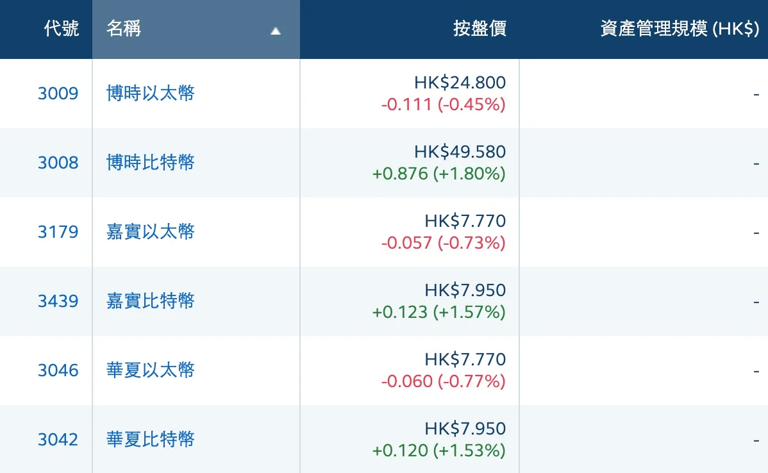Select price HK$24.800

[x=460, y=82]
